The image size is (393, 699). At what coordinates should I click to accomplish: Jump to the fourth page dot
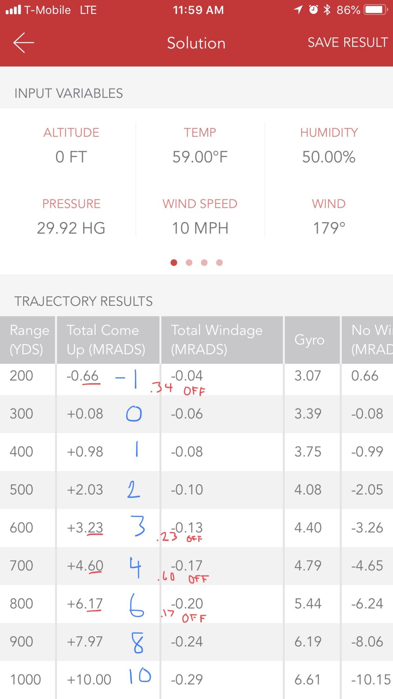[219, 262]
